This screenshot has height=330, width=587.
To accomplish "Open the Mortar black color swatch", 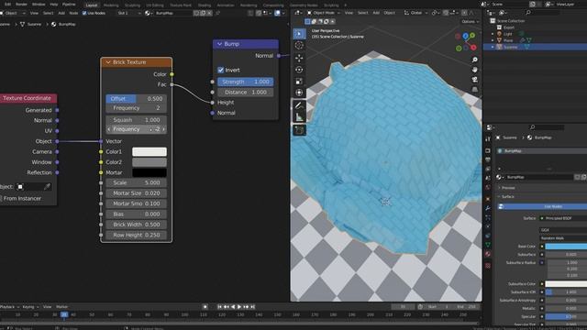I will pos(149,172).
